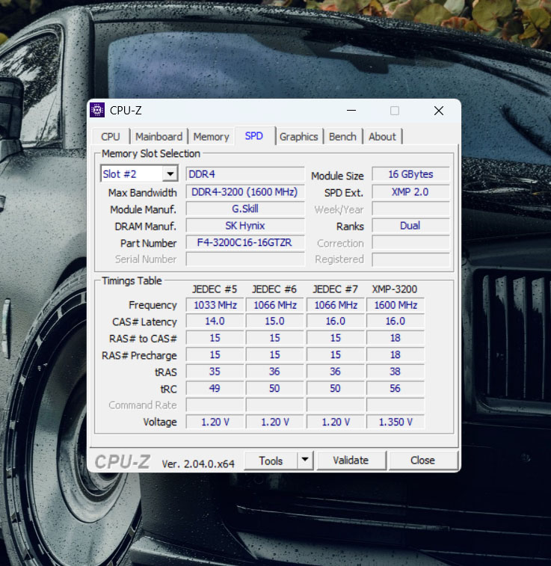Click the XMP-3200 column header
This screenshot has width=551, height=566.
395,289
